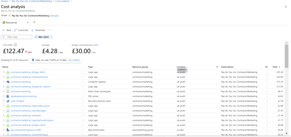
Task: Edit the every30dollars budget
Action: 96,45
